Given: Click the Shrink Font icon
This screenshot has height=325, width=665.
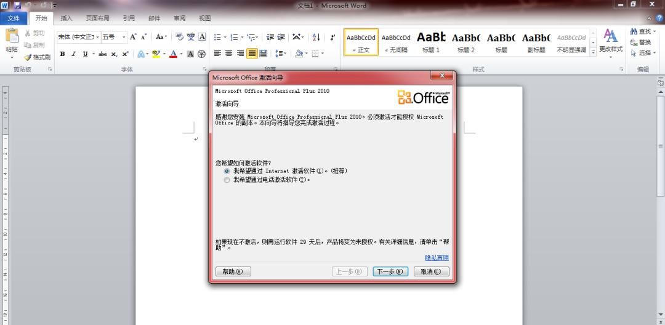Looking at the screenshot, I should tap(143, 37).
